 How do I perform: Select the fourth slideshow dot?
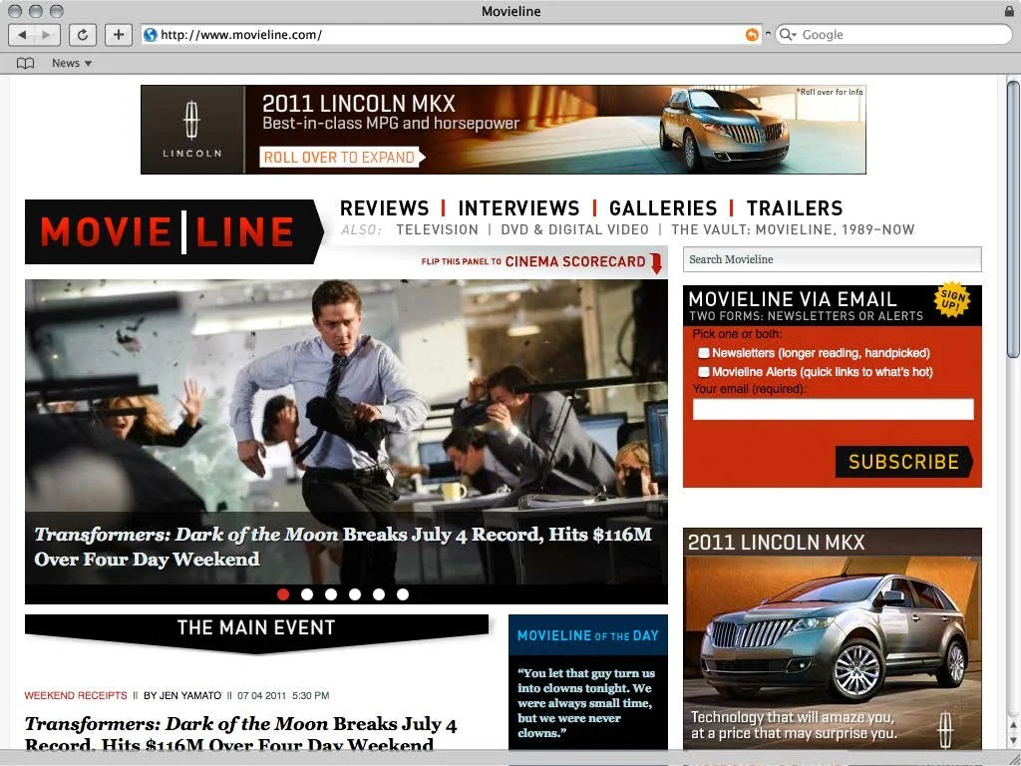pos(355,594)
